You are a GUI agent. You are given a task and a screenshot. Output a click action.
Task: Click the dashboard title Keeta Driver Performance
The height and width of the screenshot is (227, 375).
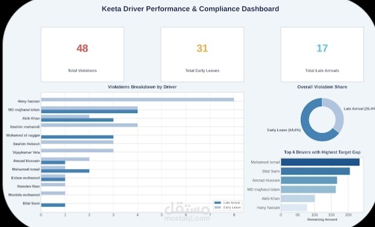point(191,9)
